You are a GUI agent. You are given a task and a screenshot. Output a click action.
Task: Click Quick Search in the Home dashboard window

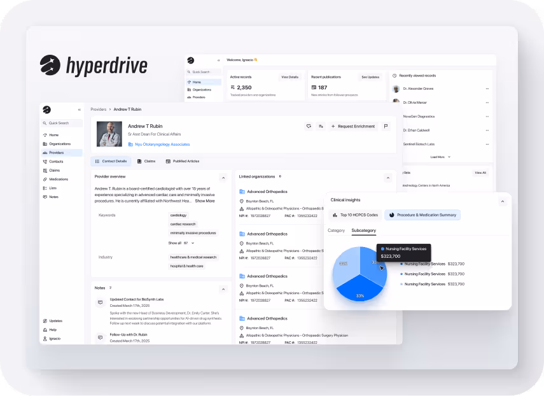(x=204, y=72)
